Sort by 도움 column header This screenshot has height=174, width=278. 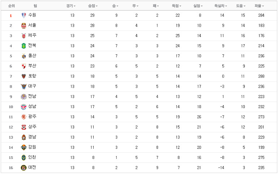pyautogui.click(x=241, y=6)
